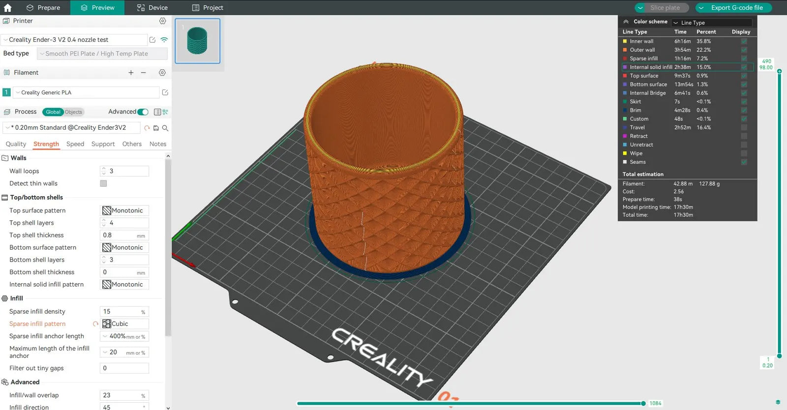Reset Sparse infill pattern to default
Image resolution: width=787 pixels, height=410 pixels.
(95, 324)
